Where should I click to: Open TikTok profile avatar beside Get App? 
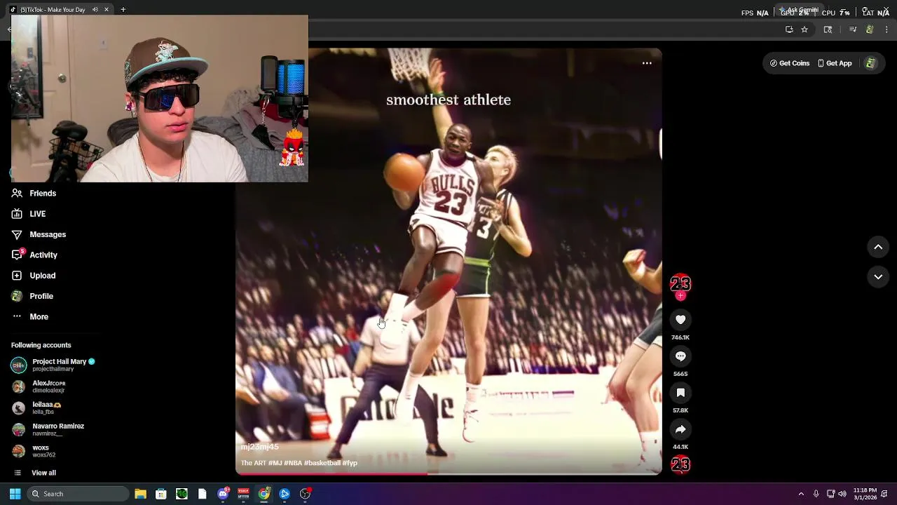(870, 63)
